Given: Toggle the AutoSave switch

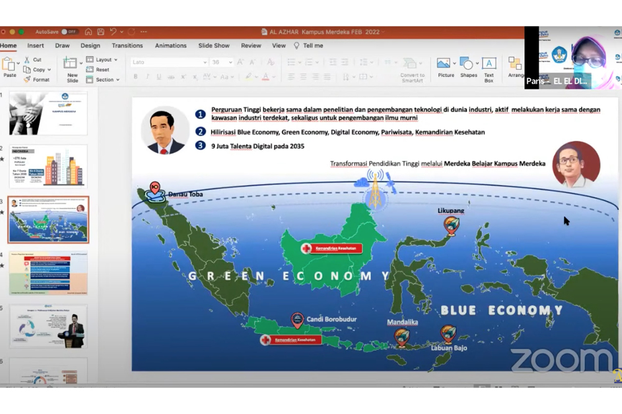Looking at the screenshot, I should [68, 32].
